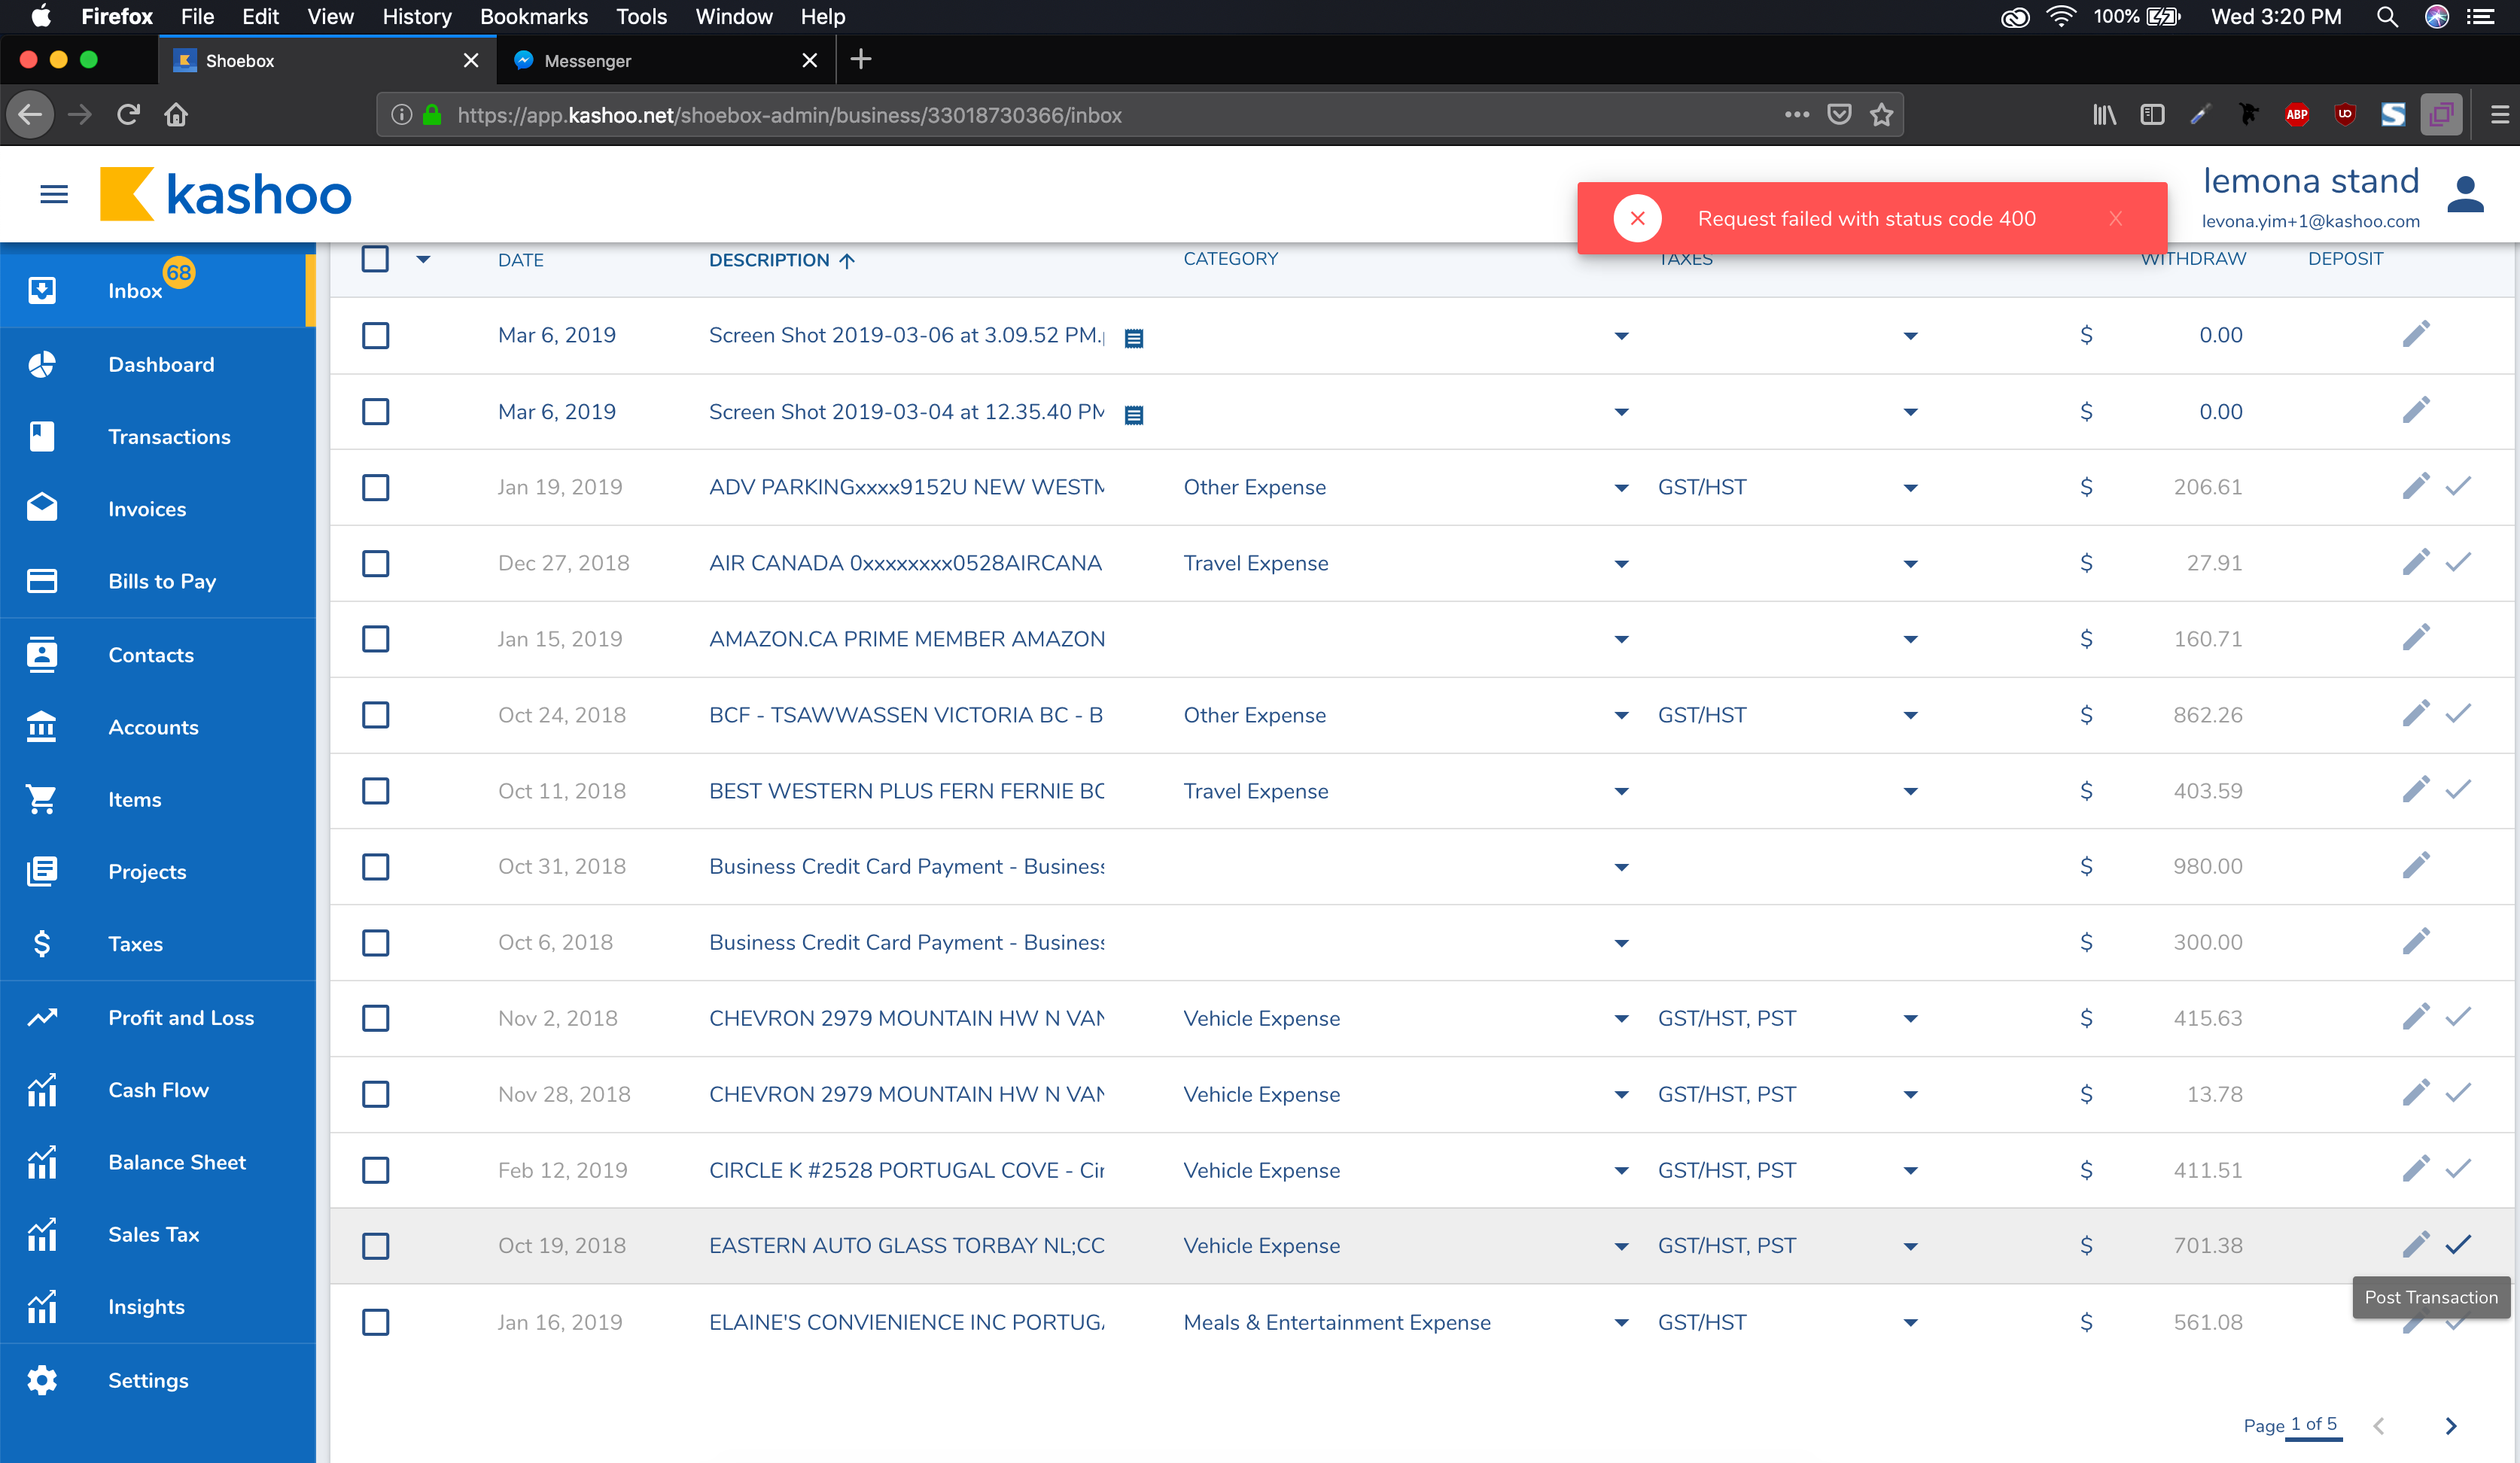This screenshot has width=2520, height=1463.
Task: Open attachment icon on first Screen Shot row
Action: (1133, 338)
